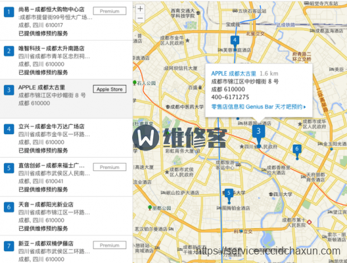
Task: Select APPLE 成都太古里 in the results list
Action: click(41, 87)
